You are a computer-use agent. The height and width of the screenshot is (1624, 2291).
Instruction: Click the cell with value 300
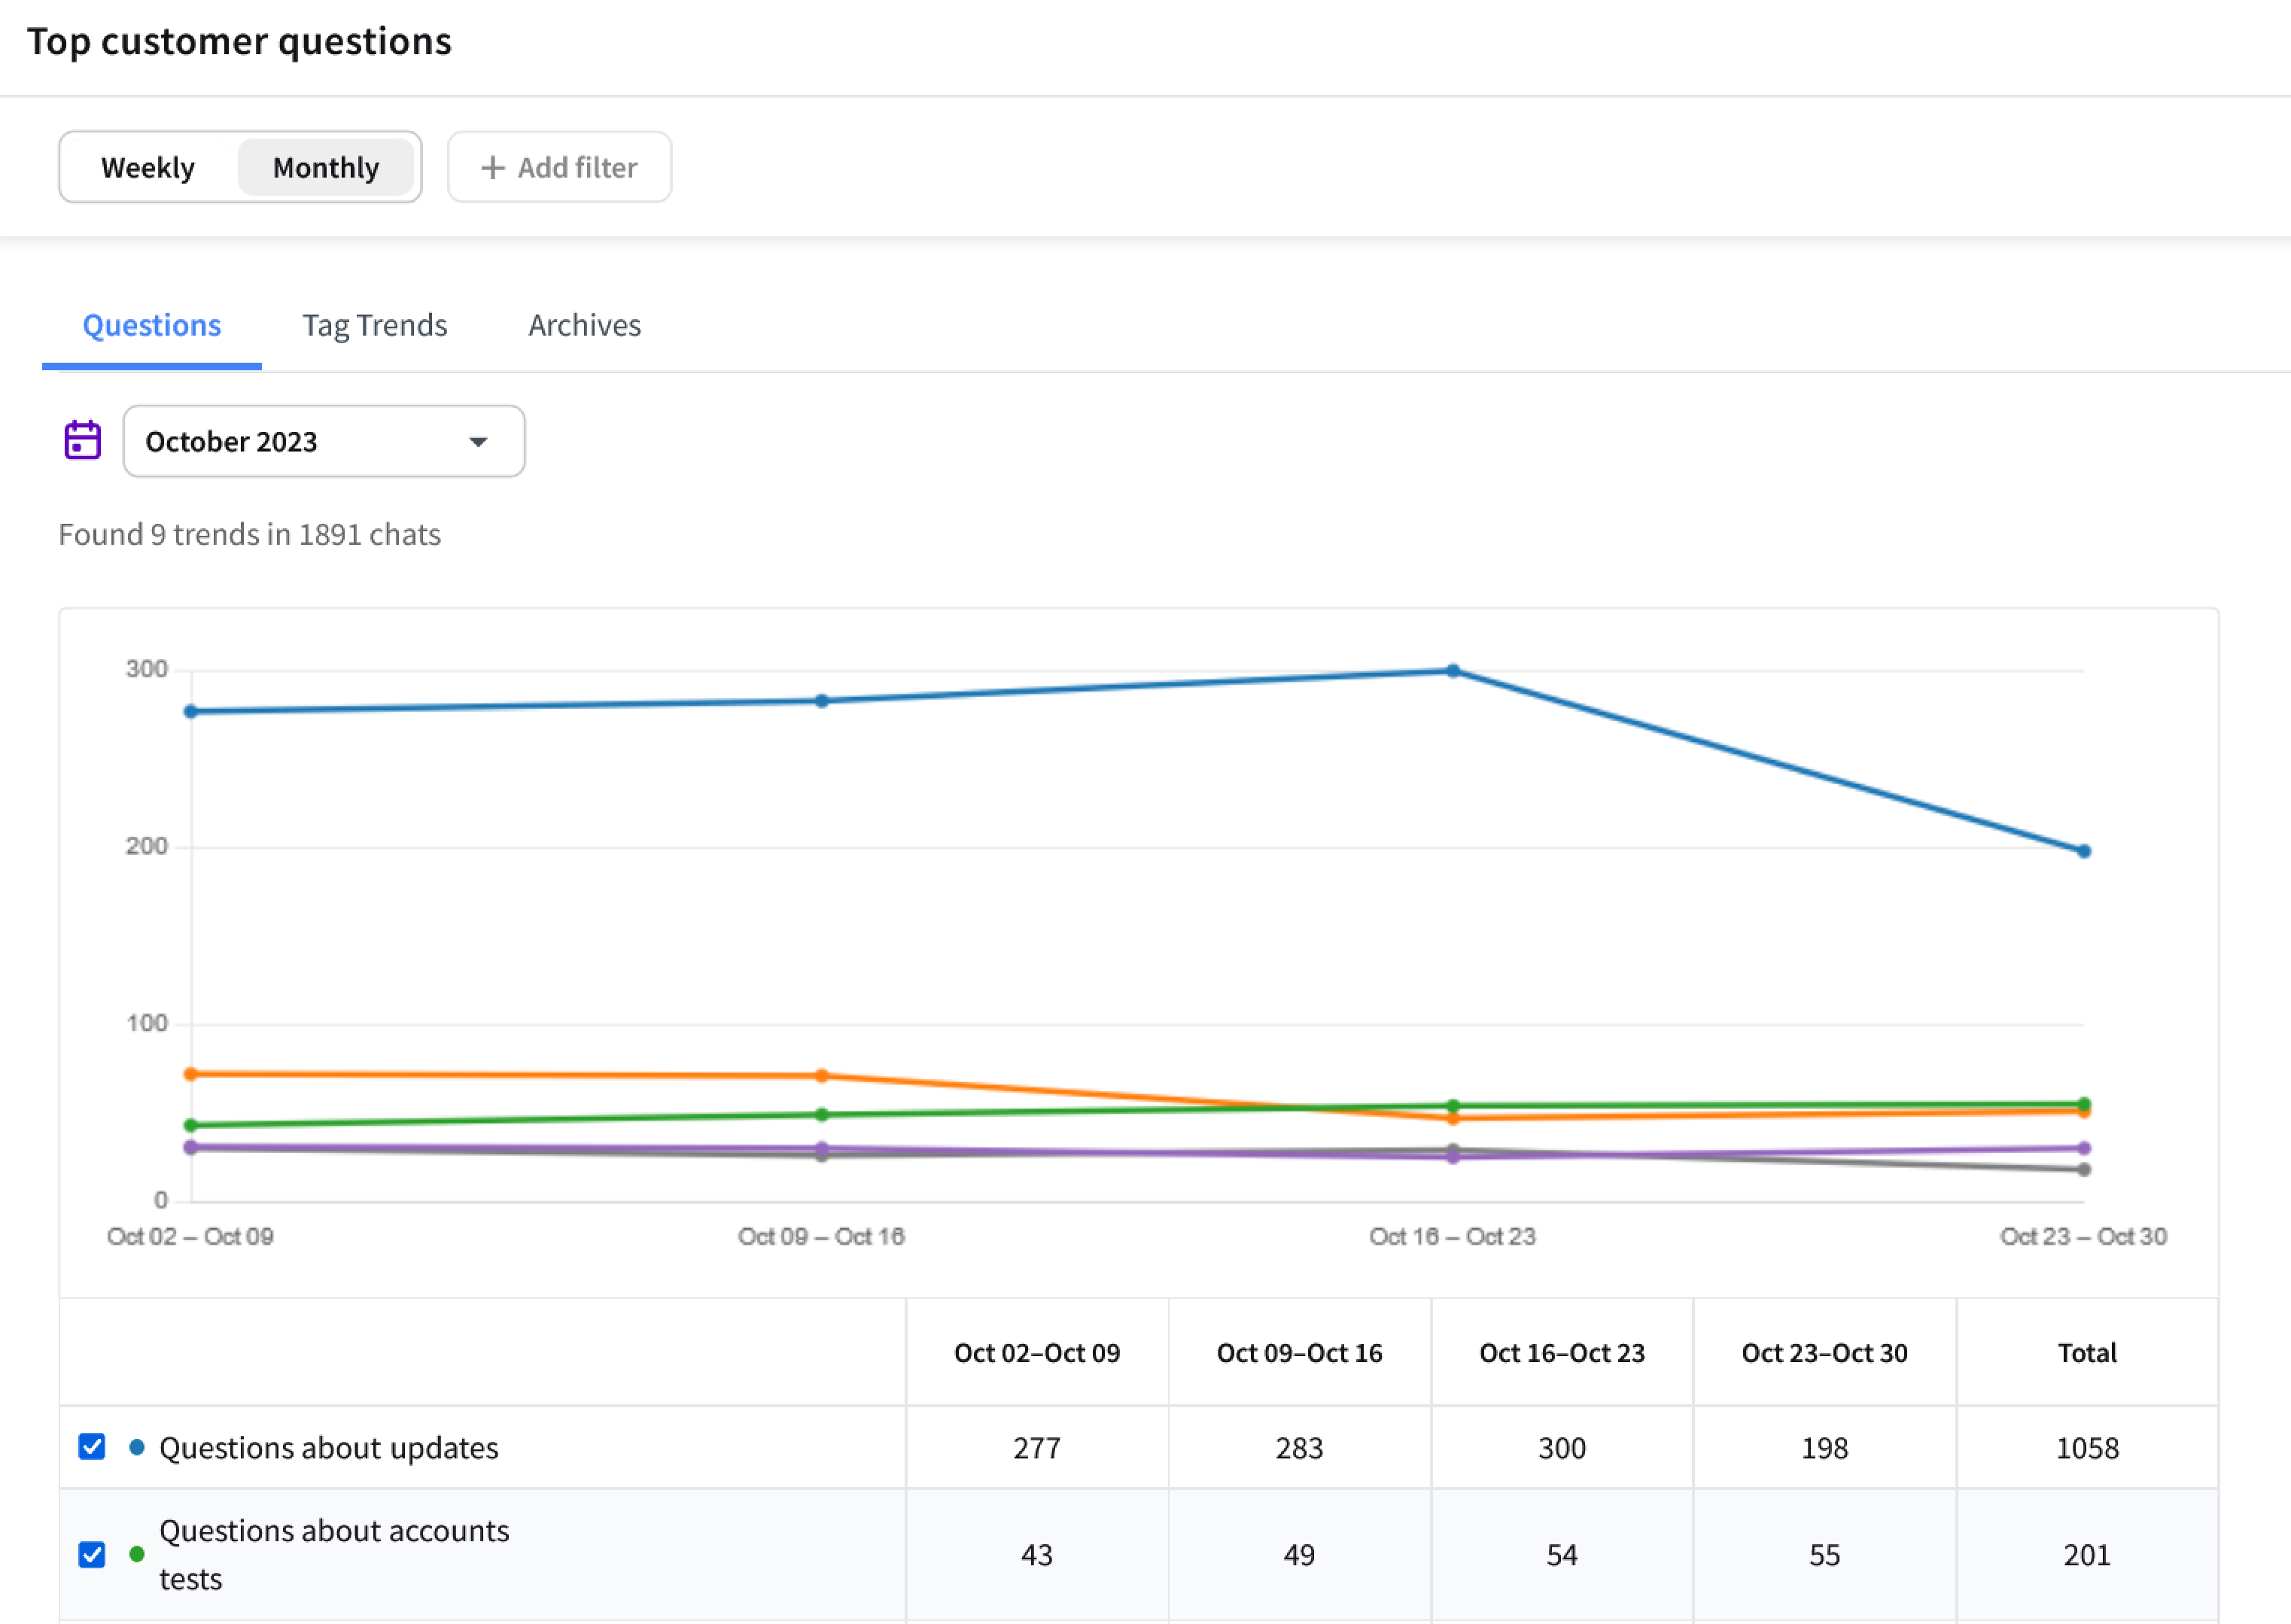point(1562,1448)
